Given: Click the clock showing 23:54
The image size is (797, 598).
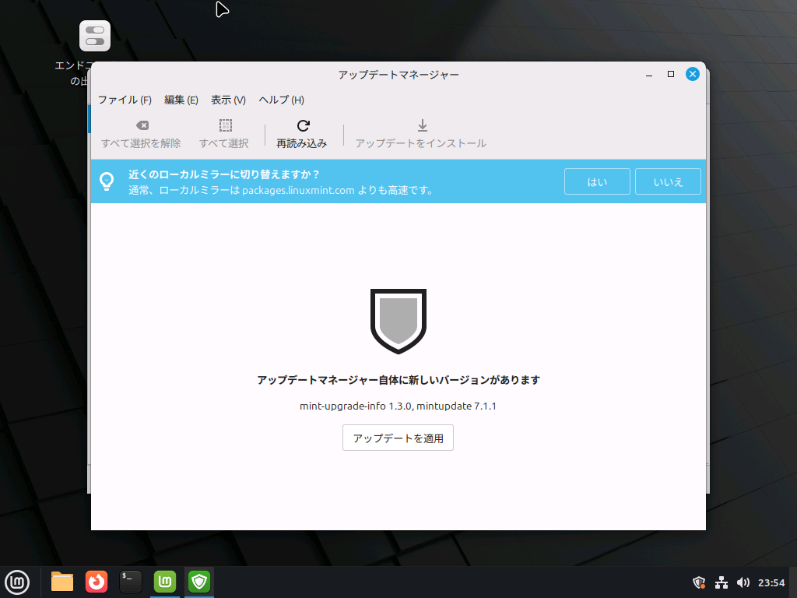Looking at the screenshot, I should [x=771, y=582].
